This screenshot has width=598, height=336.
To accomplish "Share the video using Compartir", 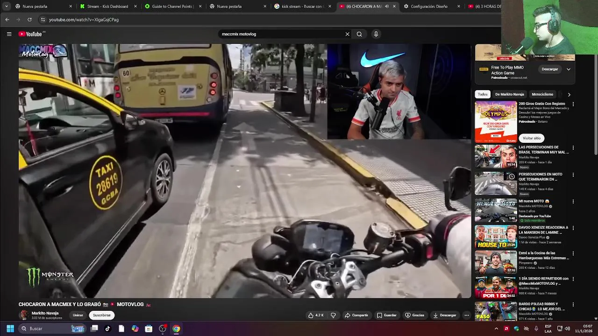I will (356, 315).
